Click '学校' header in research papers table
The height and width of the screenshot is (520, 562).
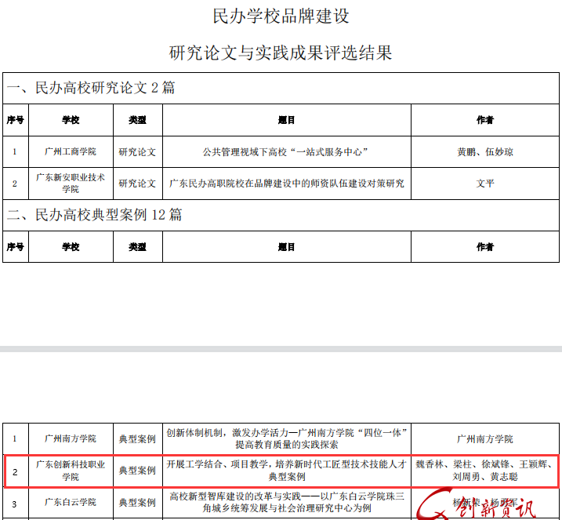click(x=71, y=120)
